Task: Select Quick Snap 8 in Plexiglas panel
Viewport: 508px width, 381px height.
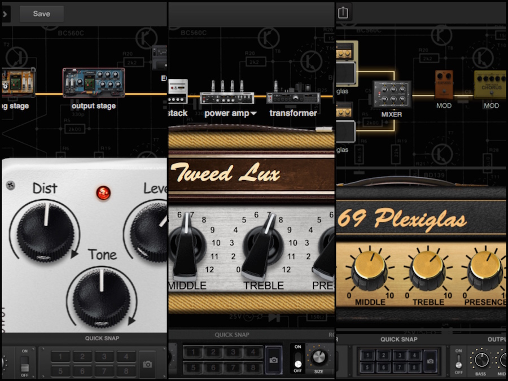Action: 415,367
